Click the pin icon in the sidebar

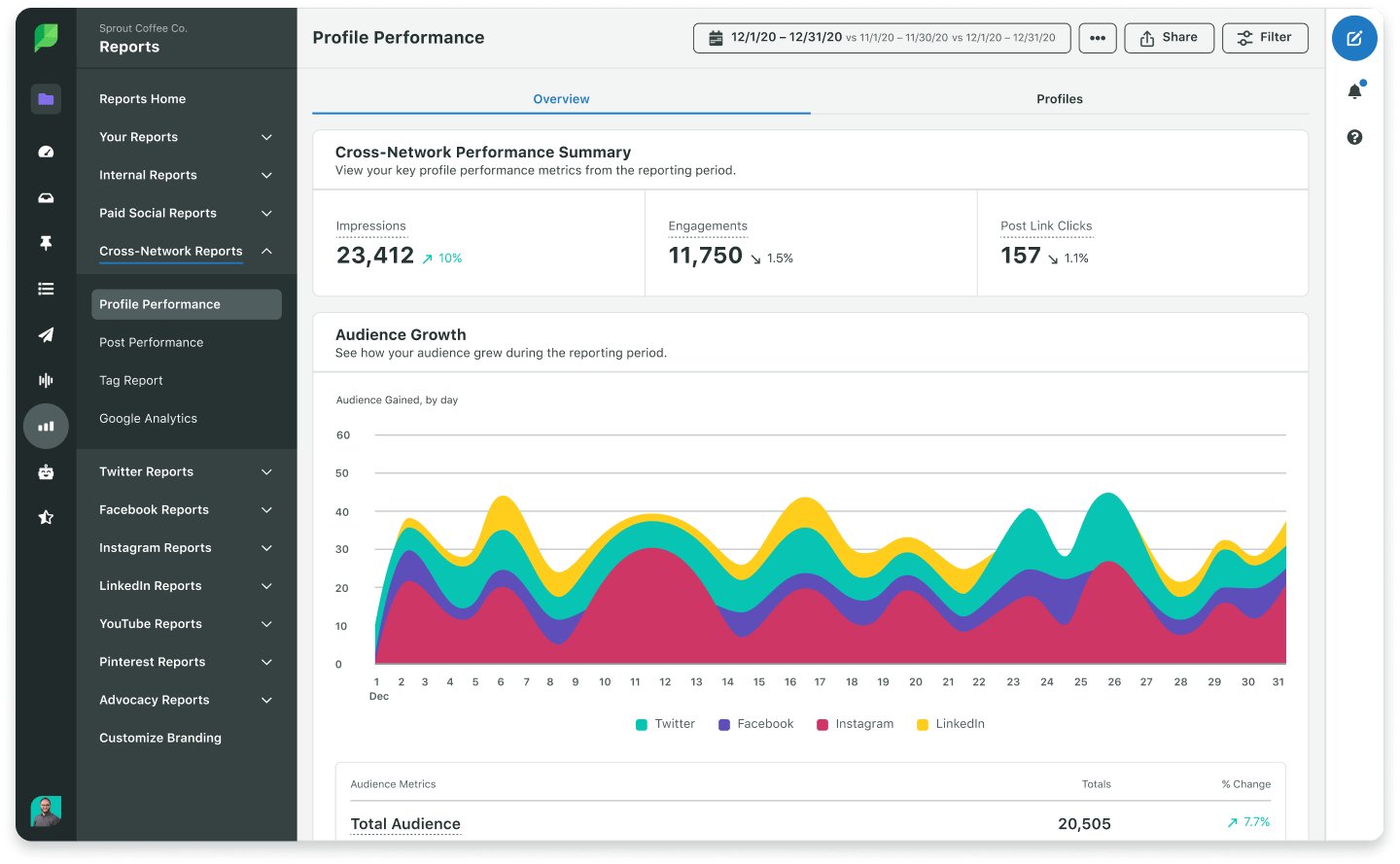click(x=46, y=243)
